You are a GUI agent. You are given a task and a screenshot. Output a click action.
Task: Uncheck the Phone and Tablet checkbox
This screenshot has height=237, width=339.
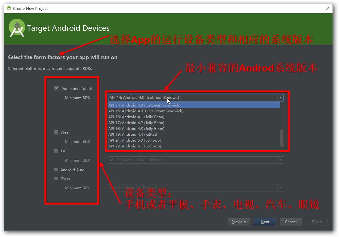click(56, 88)
